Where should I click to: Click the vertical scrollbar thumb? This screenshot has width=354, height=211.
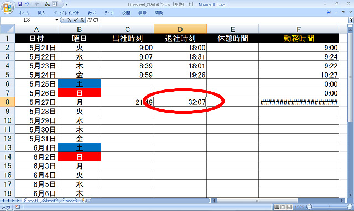coord(351,77)
